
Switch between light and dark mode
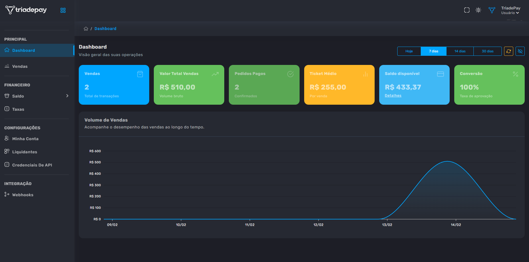pos(478,10)
